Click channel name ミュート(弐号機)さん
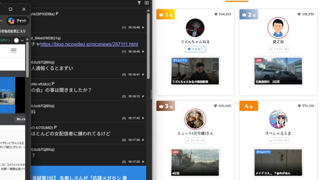The image size is (321, 180). click(195, 133)
